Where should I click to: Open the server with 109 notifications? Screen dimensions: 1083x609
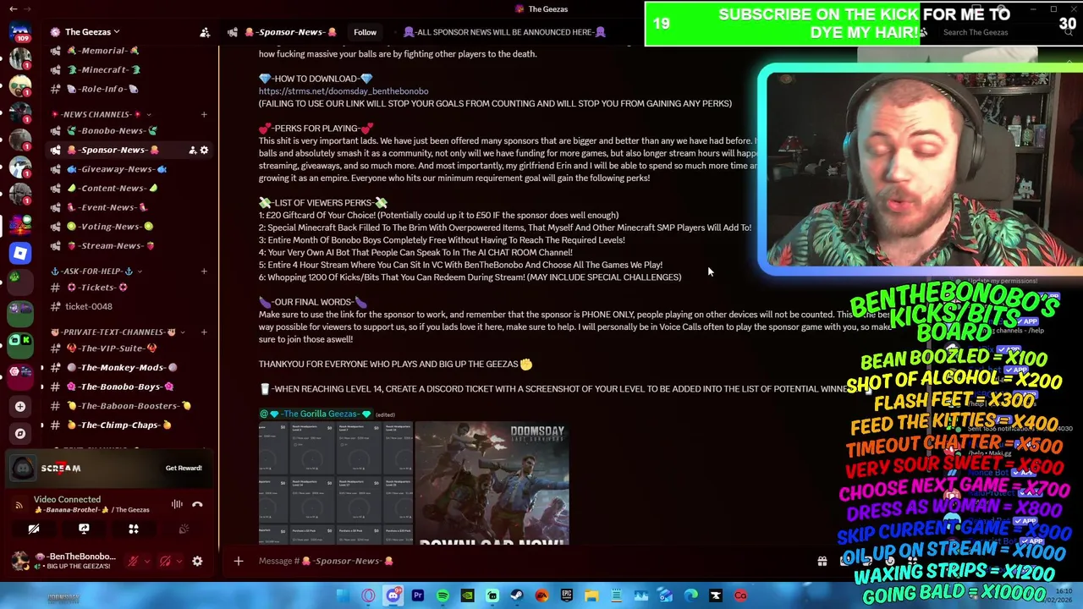(20, 31)
